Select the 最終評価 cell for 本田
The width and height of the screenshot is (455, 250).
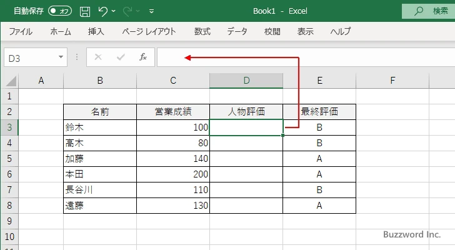(x=319, y=174)
